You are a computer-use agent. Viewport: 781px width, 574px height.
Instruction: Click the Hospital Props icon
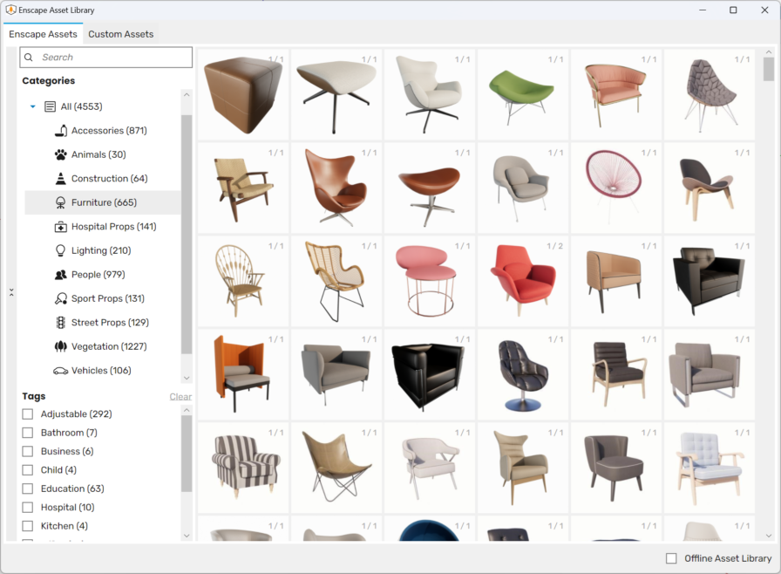(x=61, y=227)
